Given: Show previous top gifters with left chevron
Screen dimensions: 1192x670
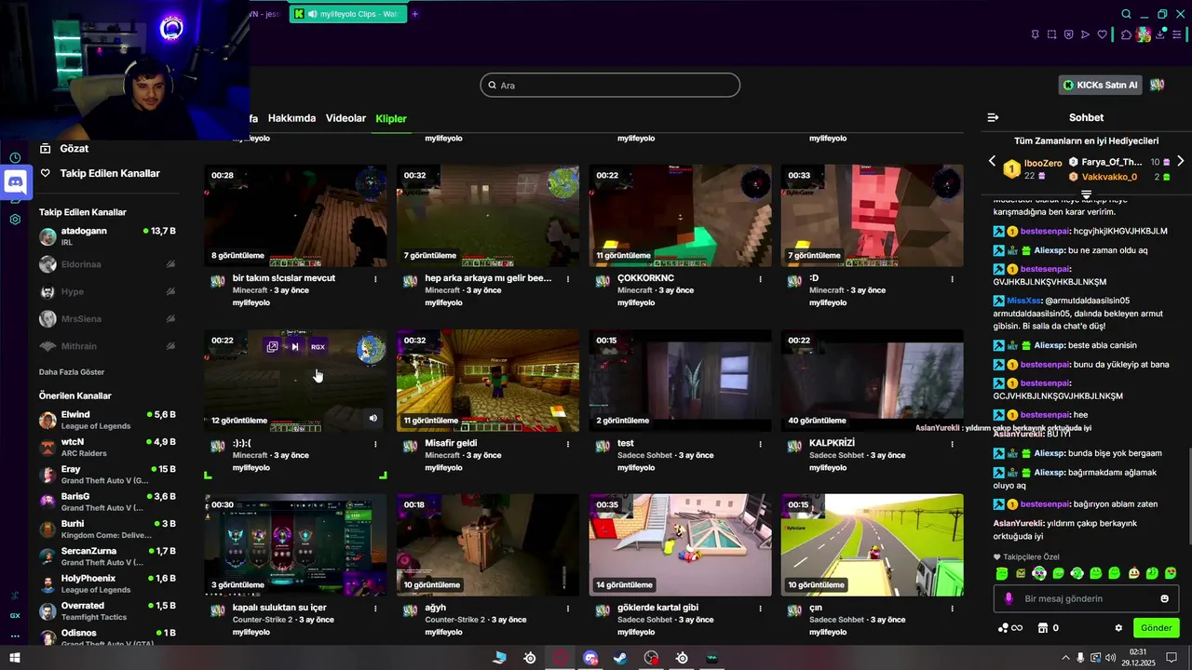Looking at the screenshot, I should 992,161.
